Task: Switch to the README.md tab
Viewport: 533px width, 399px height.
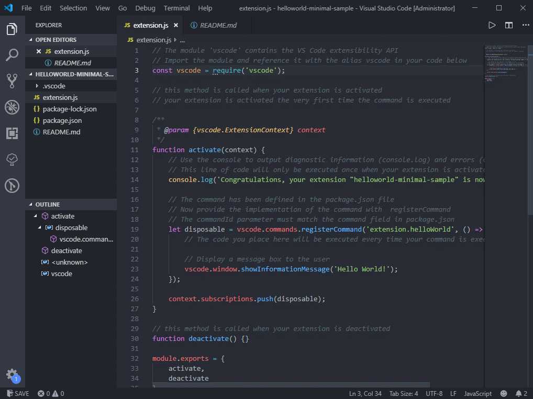Action: pyautogui.click(x=214, y=25)
